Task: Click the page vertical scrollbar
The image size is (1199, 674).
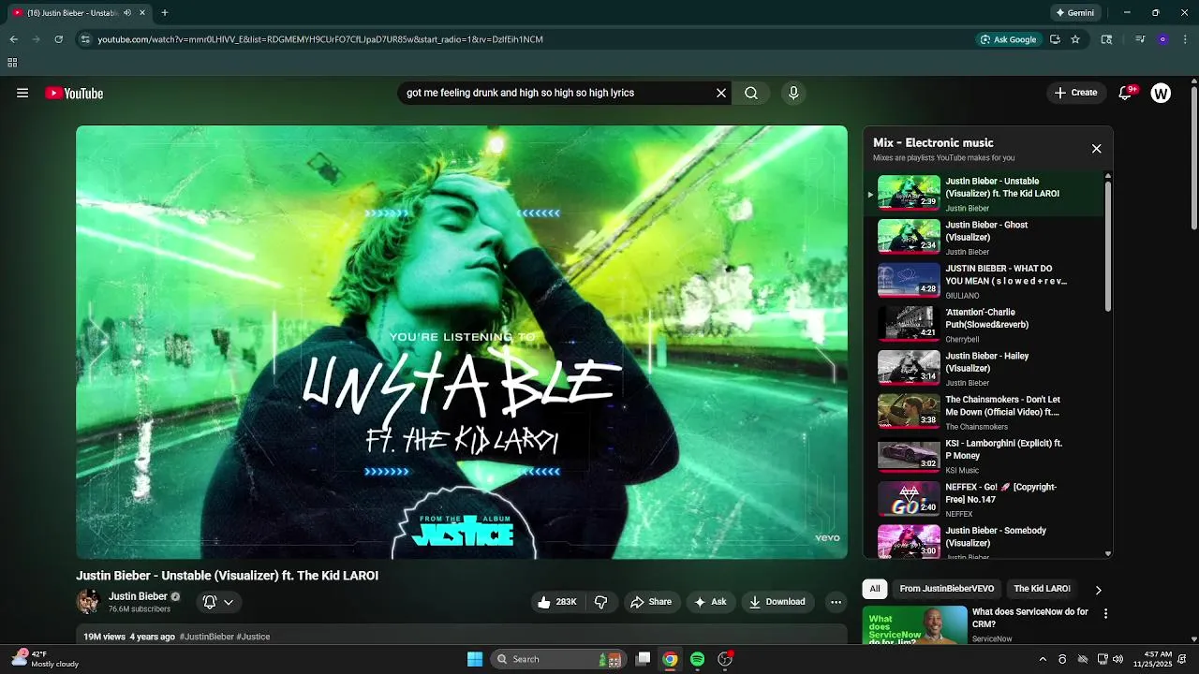Action: coord(1194,159)
